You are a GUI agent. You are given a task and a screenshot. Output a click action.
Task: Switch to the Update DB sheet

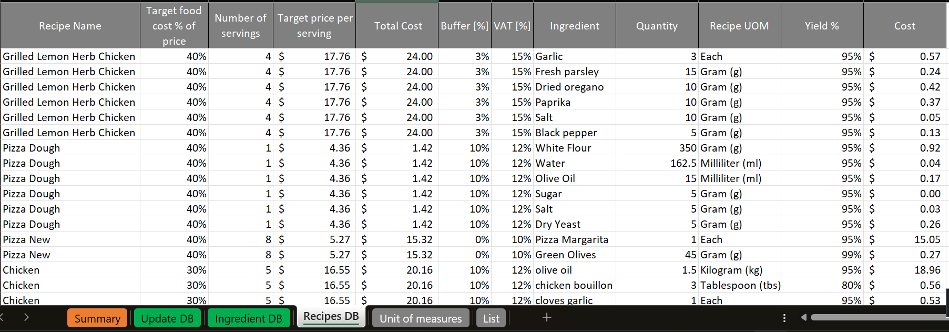167,318
